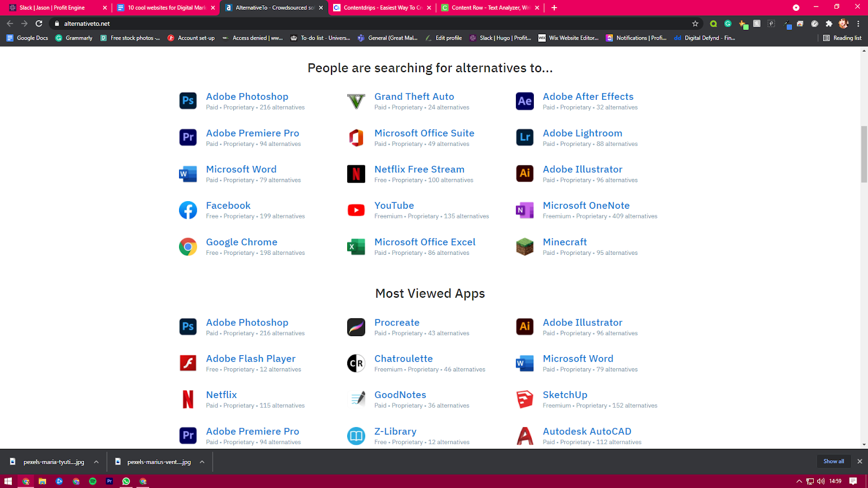Switch to the Content Row tab
The image size is (868, 488).
pos(490,8)
